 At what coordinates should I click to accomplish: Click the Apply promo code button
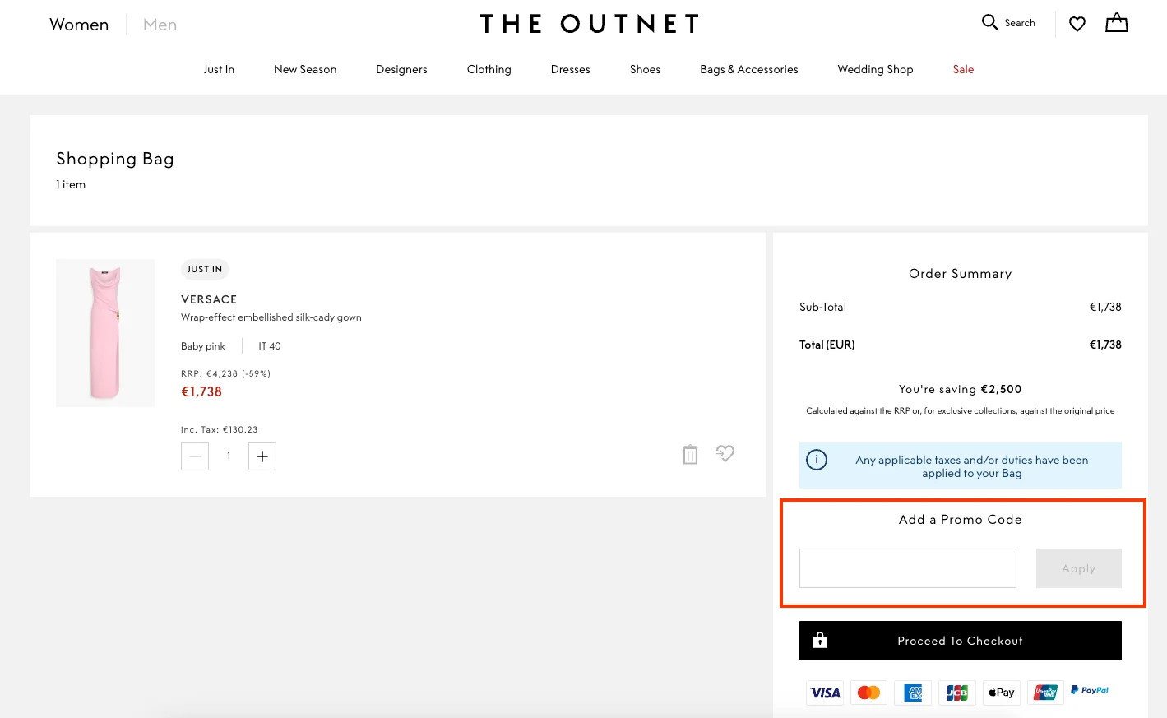click(1078, 568)
